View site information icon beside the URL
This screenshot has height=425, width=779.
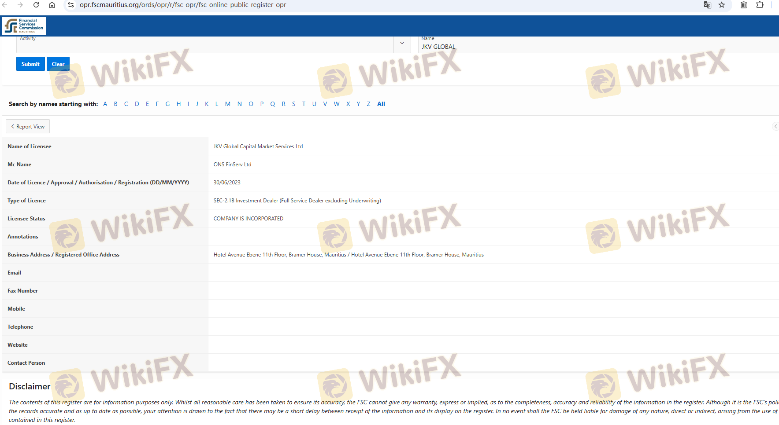point(70,5)
